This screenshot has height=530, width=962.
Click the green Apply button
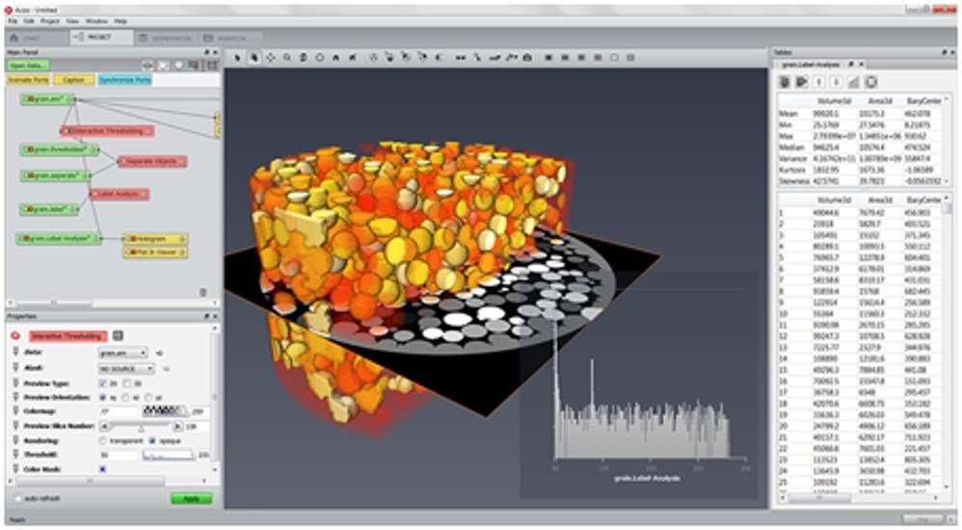(x=191, y=498)
